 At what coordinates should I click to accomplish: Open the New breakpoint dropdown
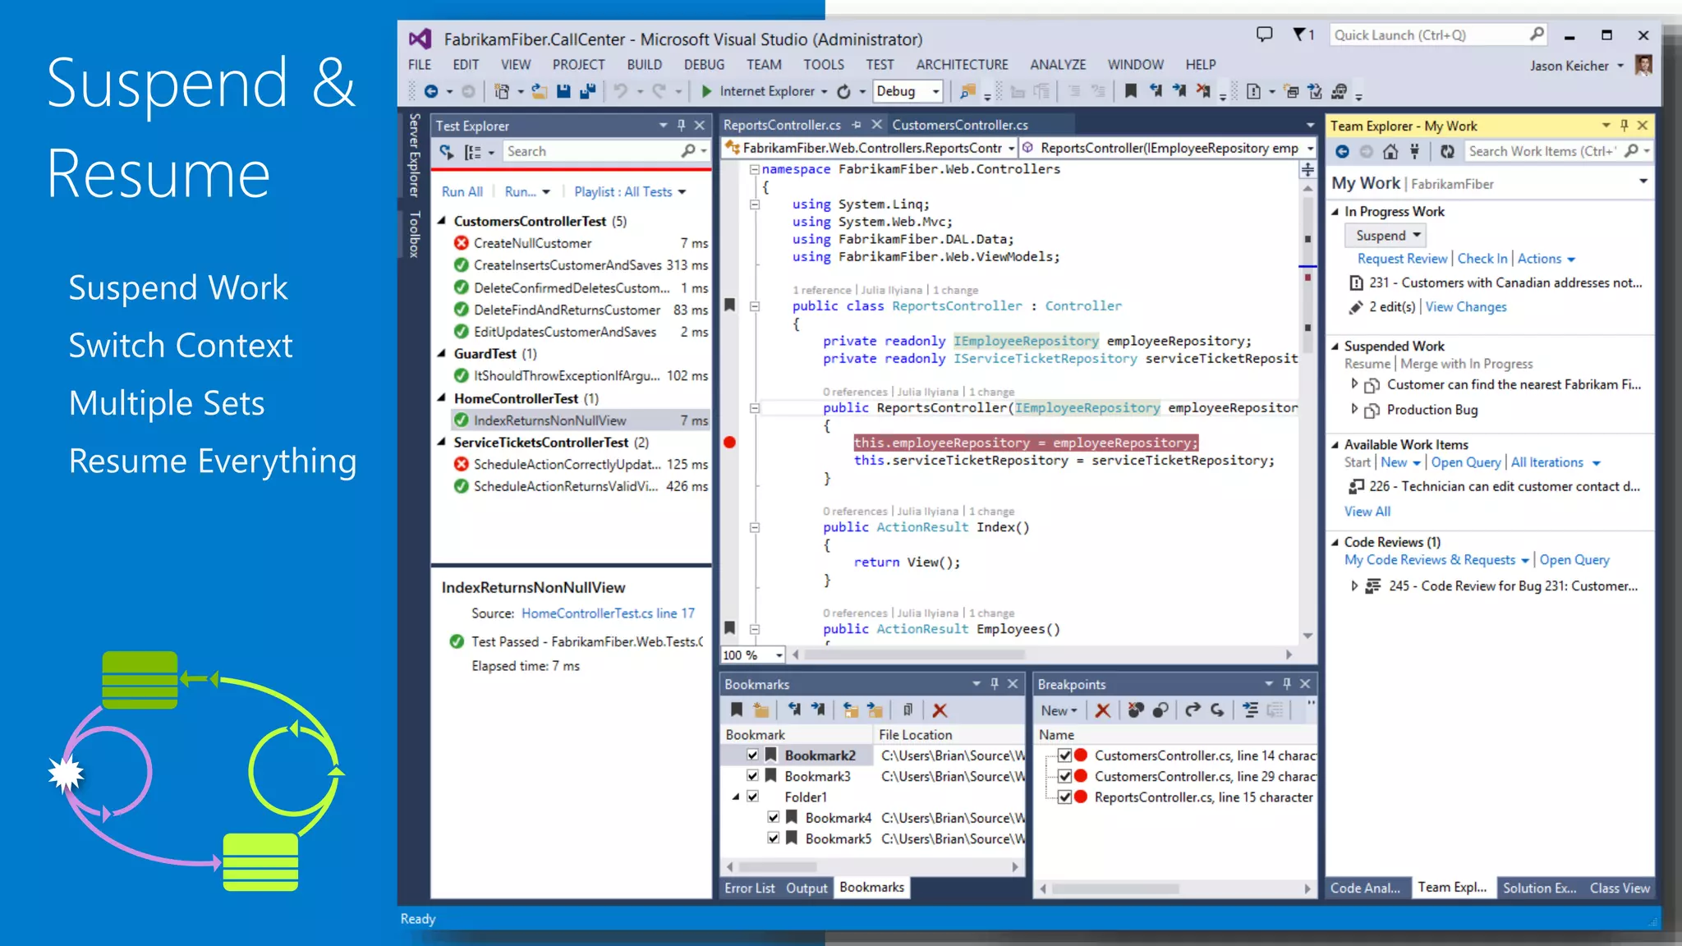pos(1059,710)
